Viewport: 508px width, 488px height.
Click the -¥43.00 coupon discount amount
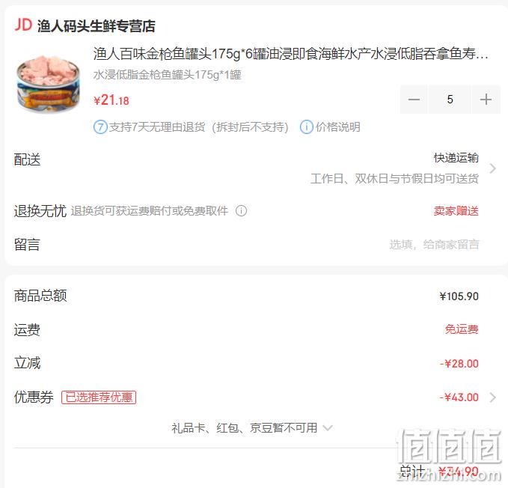tap(459, 397)
